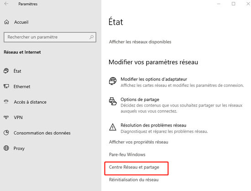The image size is (251, 191).
Task: Click the Accès à distance phone icon
Action: 6,102
